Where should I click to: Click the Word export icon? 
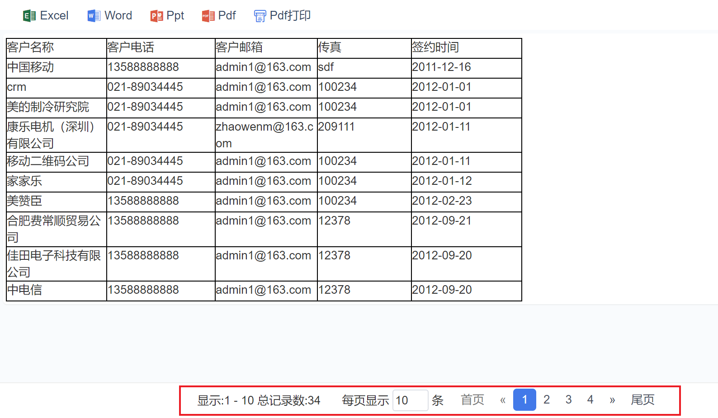94,16
